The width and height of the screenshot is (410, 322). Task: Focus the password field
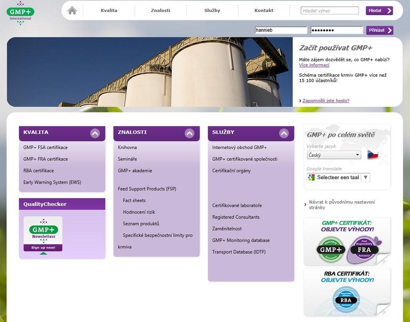click(336, 30)
